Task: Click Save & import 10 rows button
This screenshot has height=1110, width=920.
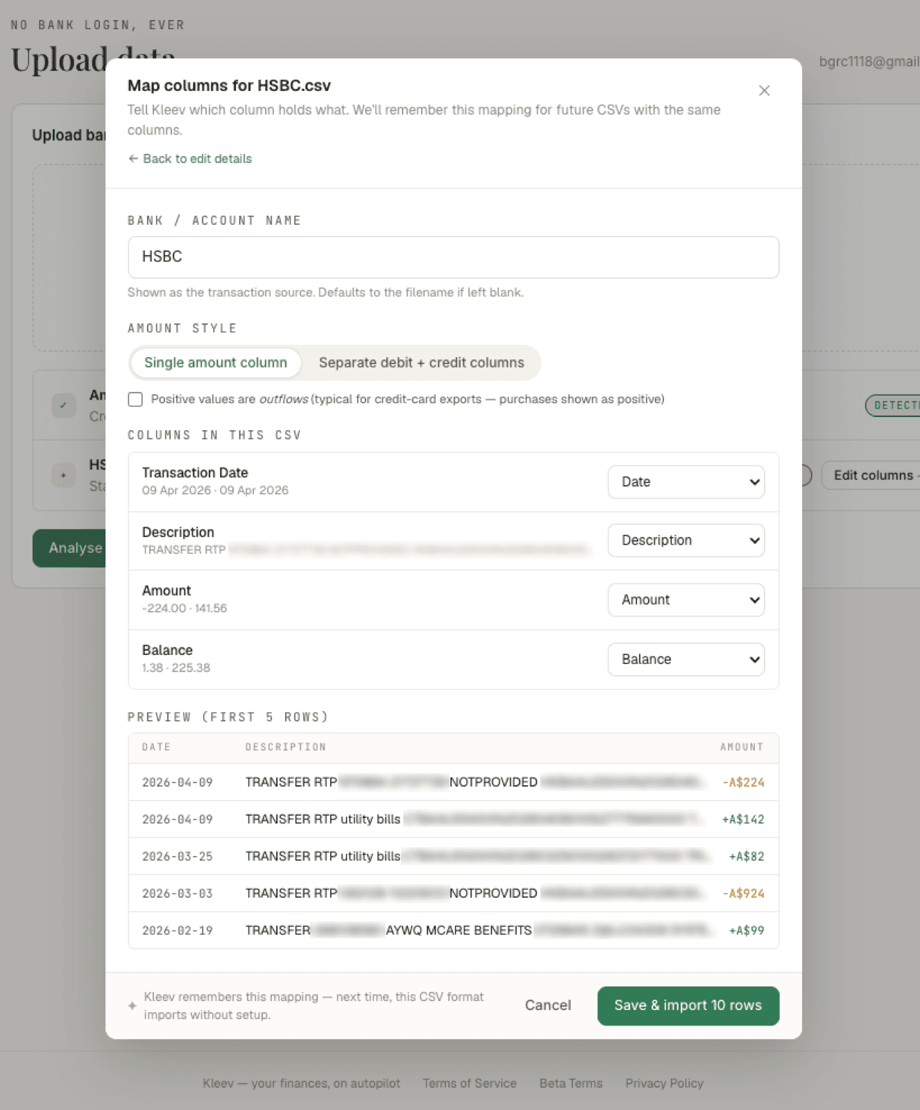Action: [688, 1005]
